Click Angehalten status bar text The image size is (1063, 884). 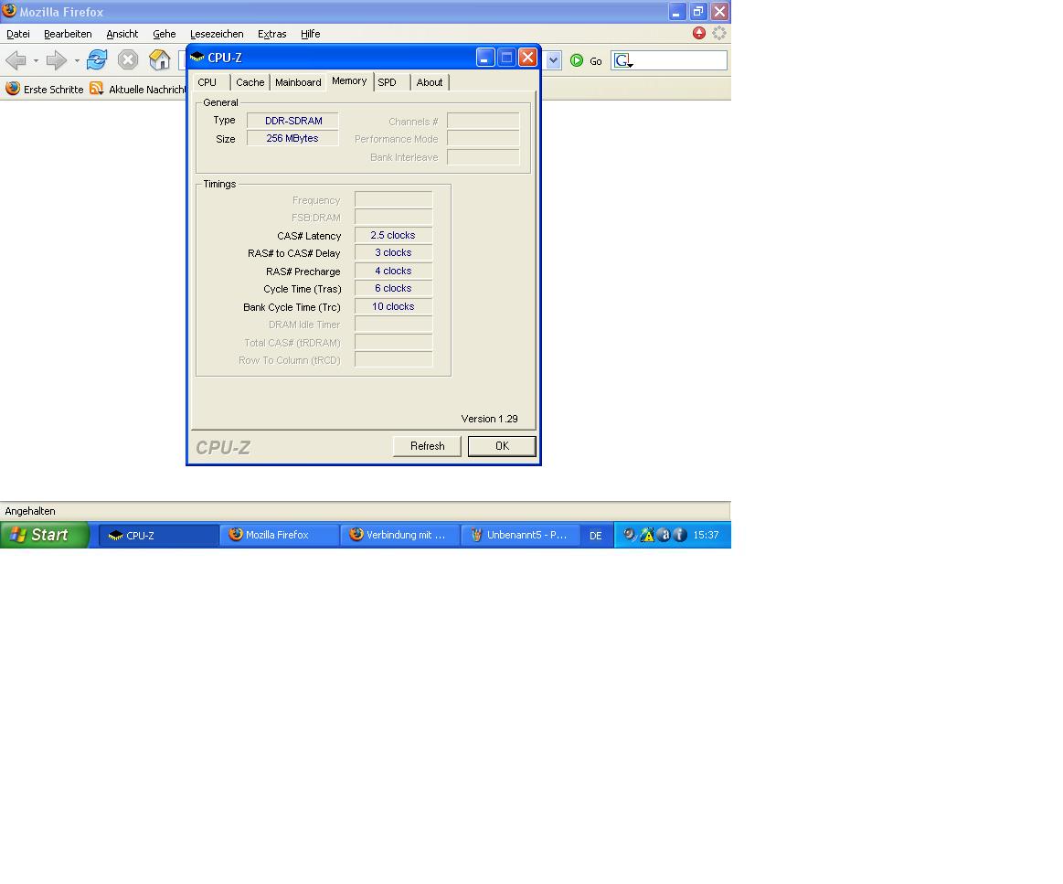coord(30,511)
